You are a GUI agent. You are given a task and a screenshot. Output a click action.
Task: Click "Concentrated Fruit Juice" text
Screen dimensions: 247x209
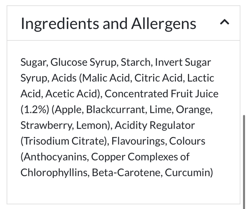[161, 94]
